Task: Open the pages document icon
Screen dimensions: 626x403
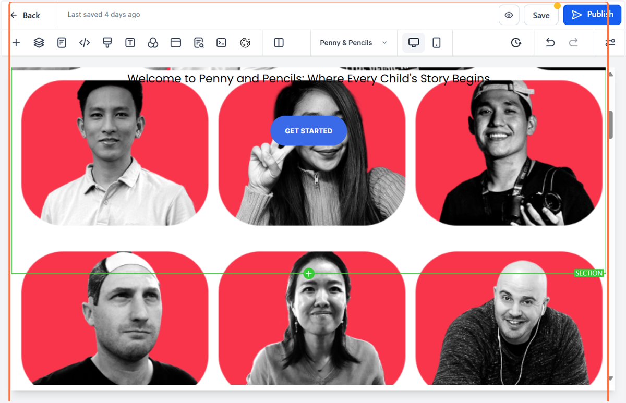Action: coord(62,43)
